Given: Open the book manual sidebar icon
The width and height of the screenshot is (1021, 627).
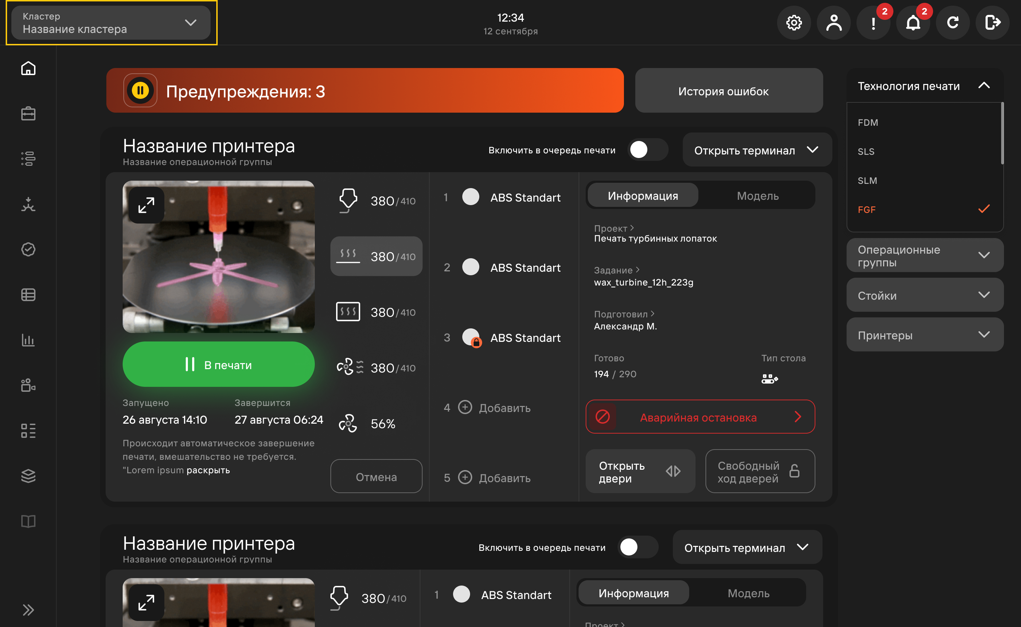Looking at the screenshot, I should pos(28,521).
